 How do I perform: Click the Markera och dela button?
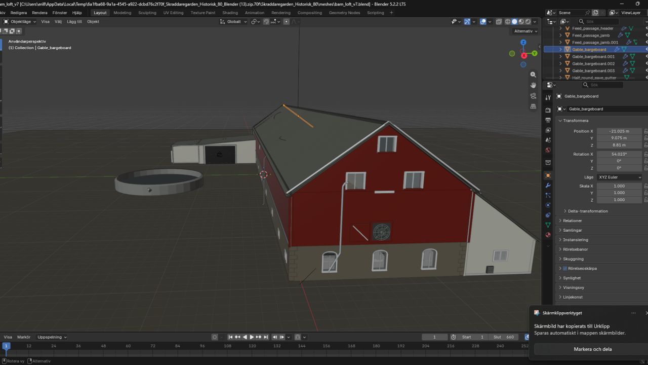point(592,349)
